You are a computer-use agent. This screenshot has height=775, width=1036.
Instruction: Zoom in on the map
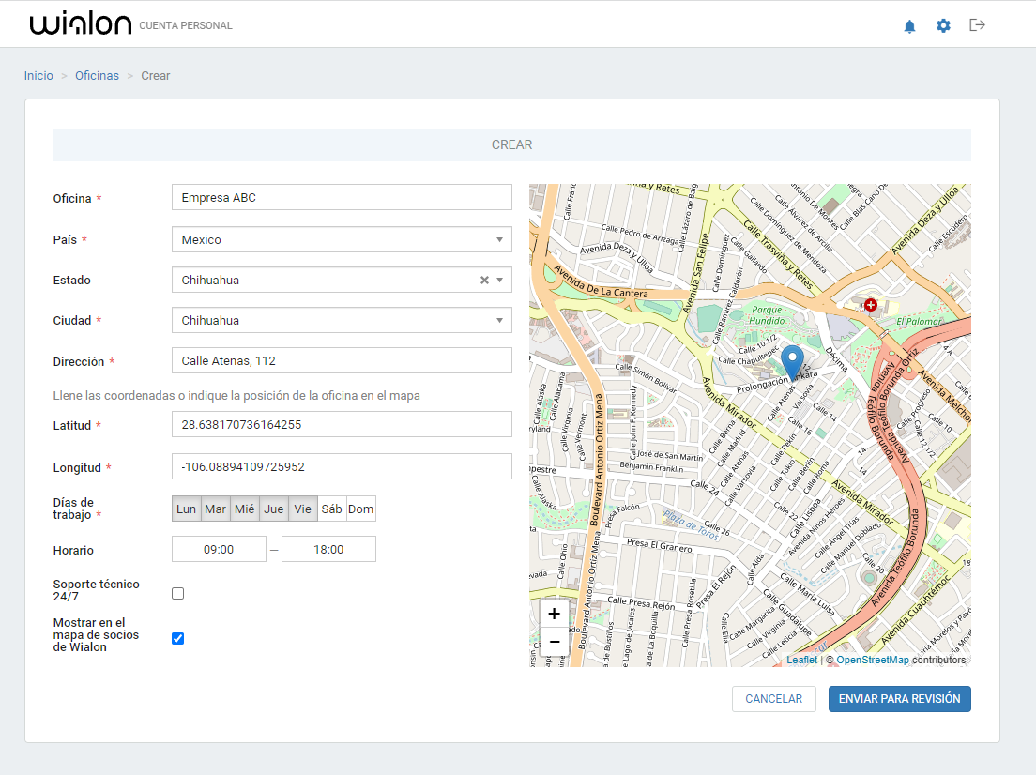click(x=555, y=614)
